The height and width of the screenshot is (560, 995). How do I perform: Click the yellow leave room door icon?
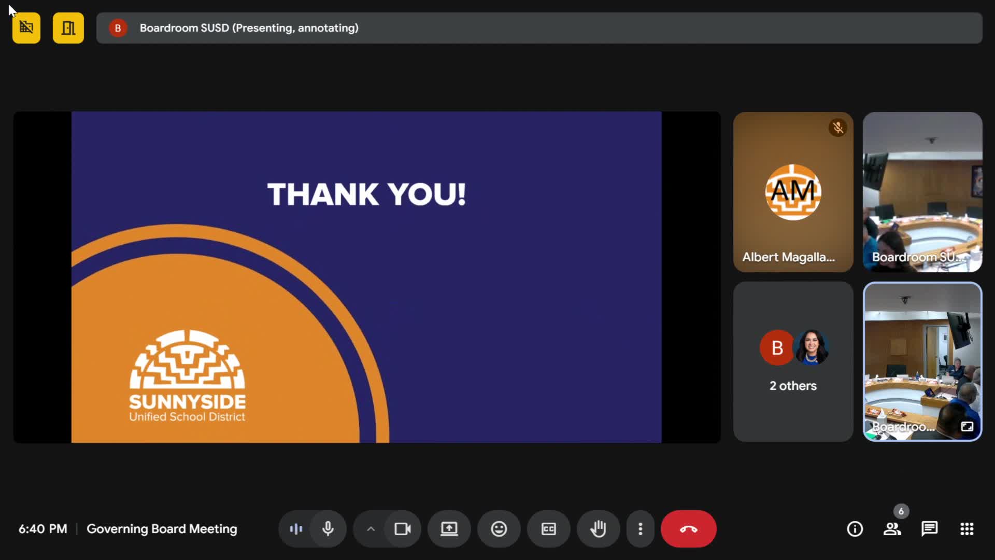click(x=68, y=28)
